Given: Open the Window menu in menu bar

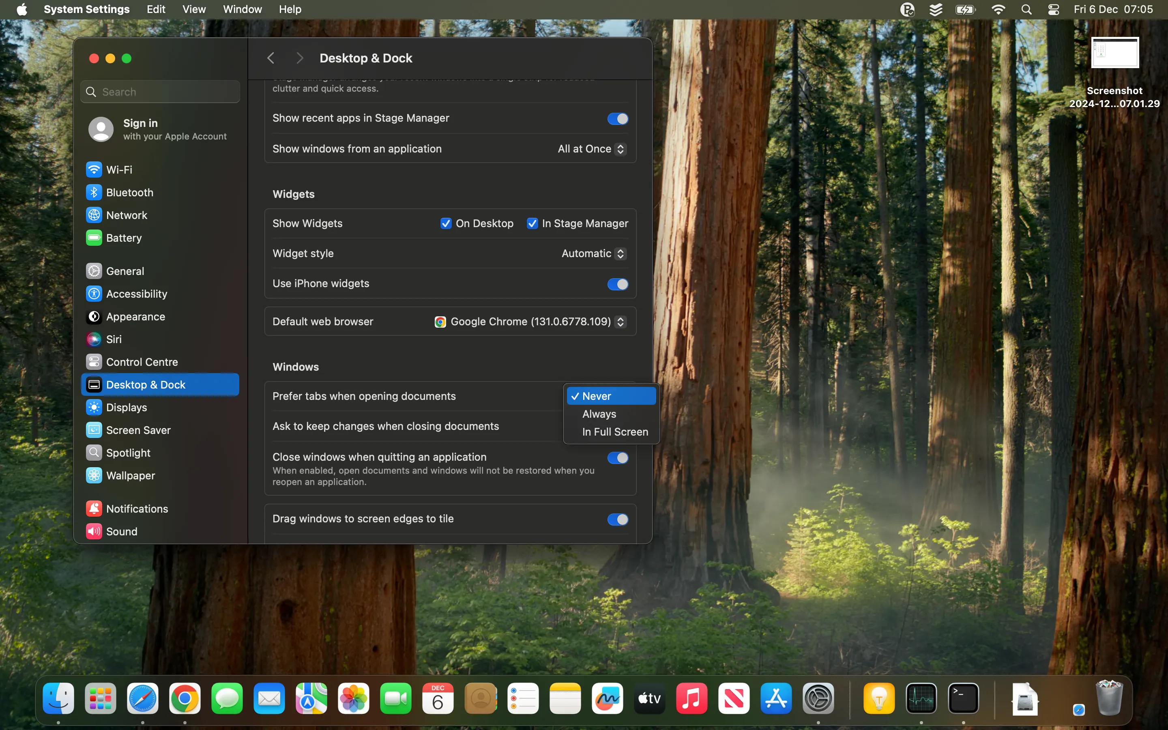Looking at the screenshot, I should 242,9.
